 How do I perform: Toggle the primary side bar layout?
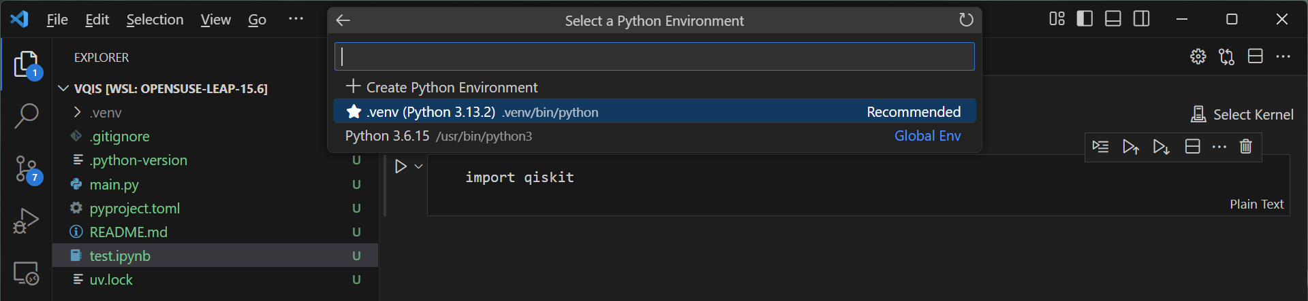coord(1085,19)
